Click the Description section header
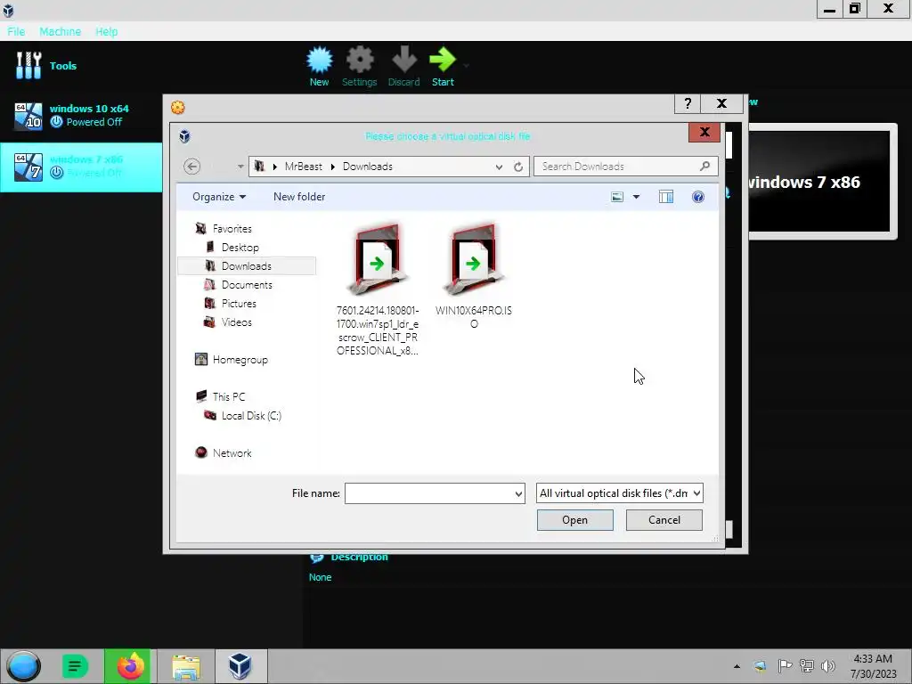912x684 pixels. (359, 557)
